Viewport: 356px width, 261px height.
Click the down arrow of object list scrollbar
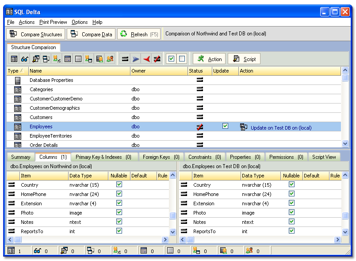click(345, 144)
